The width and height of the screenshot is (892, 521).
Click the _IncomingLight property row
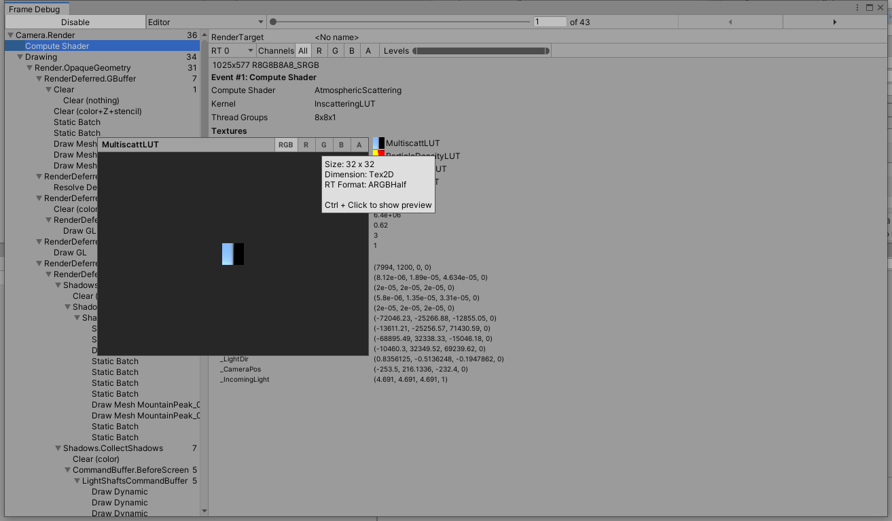point(334,380)
